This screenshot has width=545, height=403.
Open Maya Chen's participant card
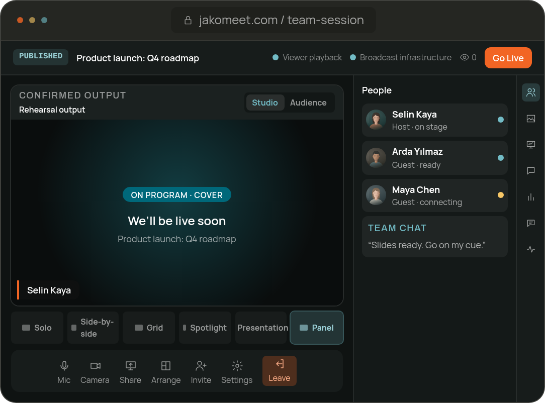[x=435, y=195]
